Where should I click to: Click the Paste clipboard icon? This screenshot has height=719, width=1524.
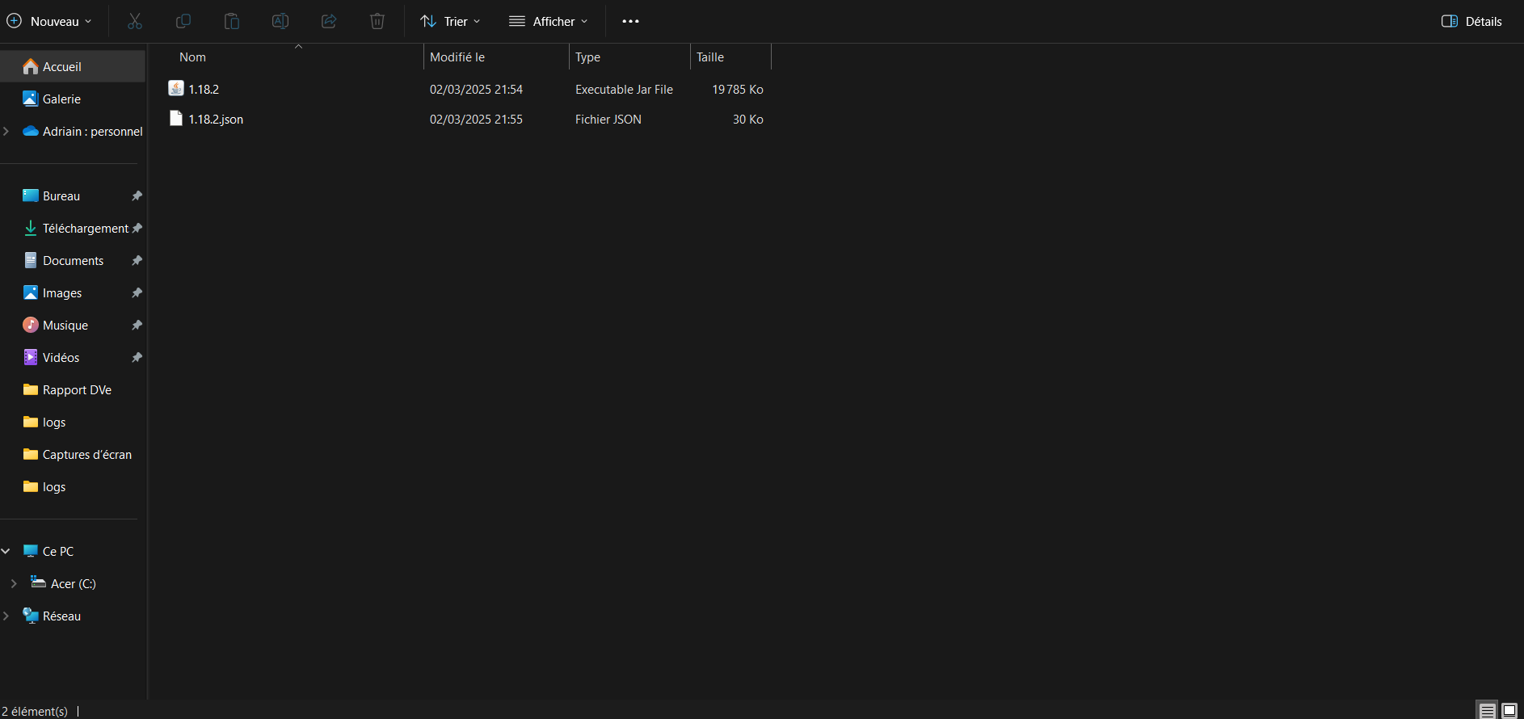[232, 21]
